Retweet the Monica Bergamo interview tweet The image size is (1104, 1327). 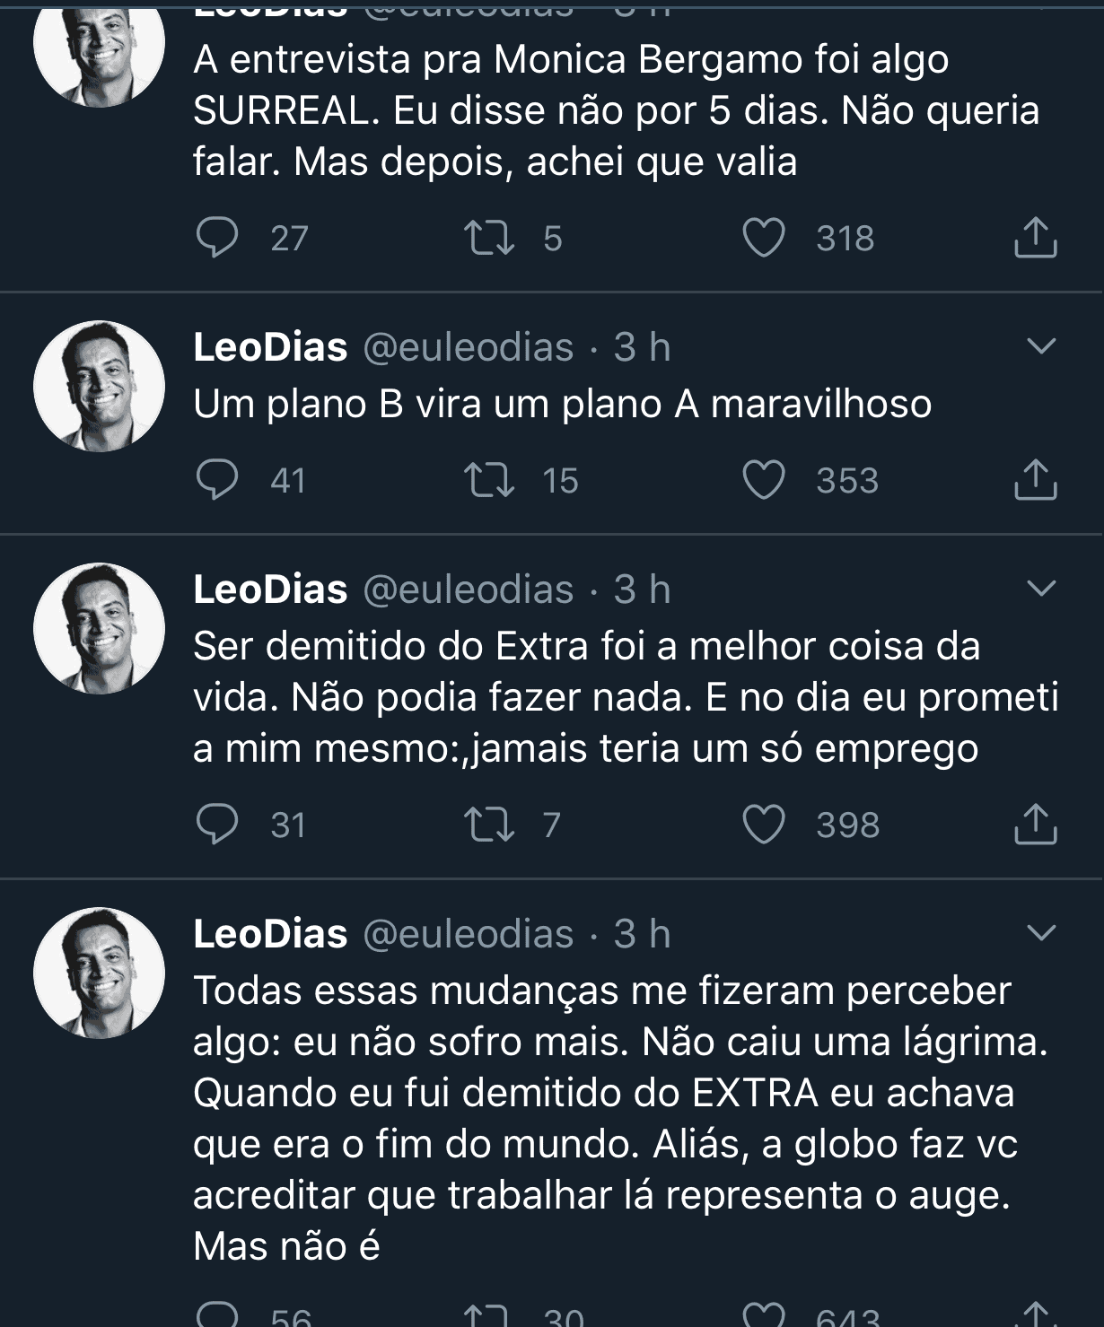pyautogui.click(x=489, y=238)
